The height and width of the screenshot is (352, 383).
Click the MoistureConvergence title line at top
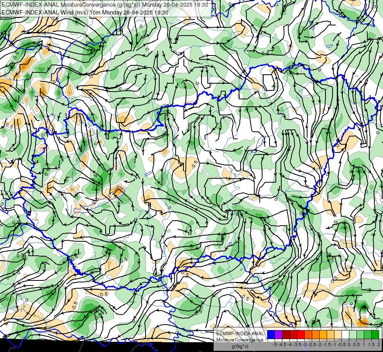[x=105, y=5]
